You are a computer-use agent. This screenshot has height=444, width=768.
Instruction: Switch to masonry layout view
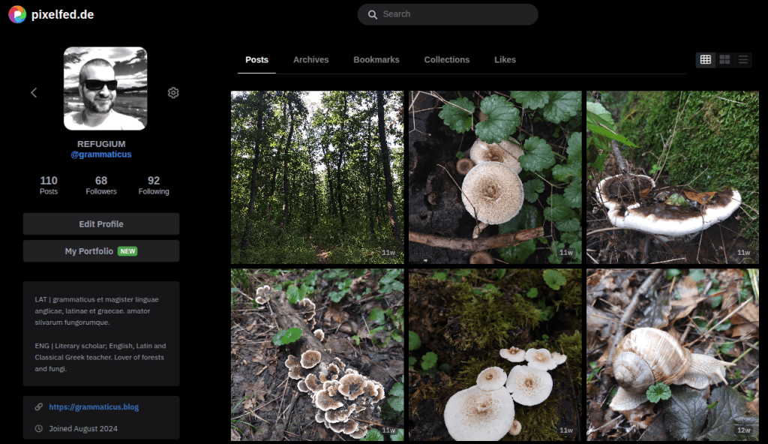click(724, 60)
